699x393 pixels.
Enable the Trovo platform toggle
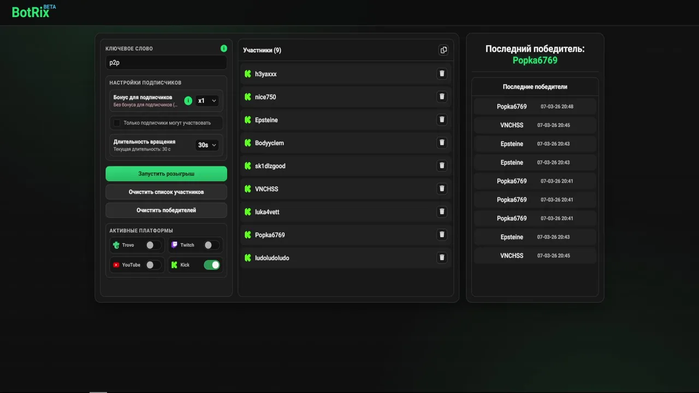[x=153, y=245]
